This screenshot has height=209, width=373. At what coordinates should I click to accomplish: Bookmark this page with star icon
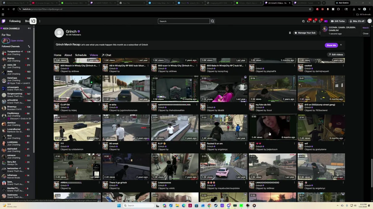point(310,9)
